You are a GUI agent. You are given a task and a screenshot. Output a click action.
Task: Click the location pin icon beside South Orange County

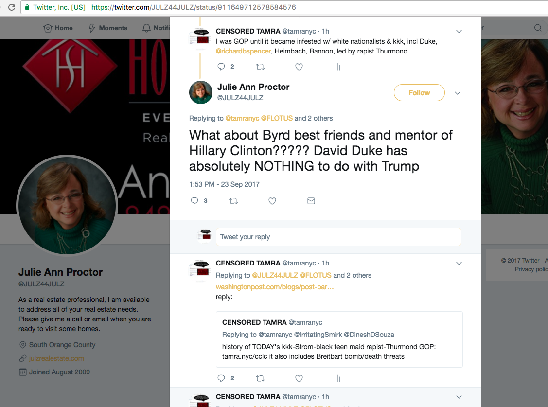23,345
